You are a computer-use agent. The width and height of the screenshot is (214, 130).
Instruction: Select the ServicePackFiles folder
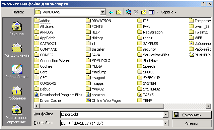click(153, 55)
